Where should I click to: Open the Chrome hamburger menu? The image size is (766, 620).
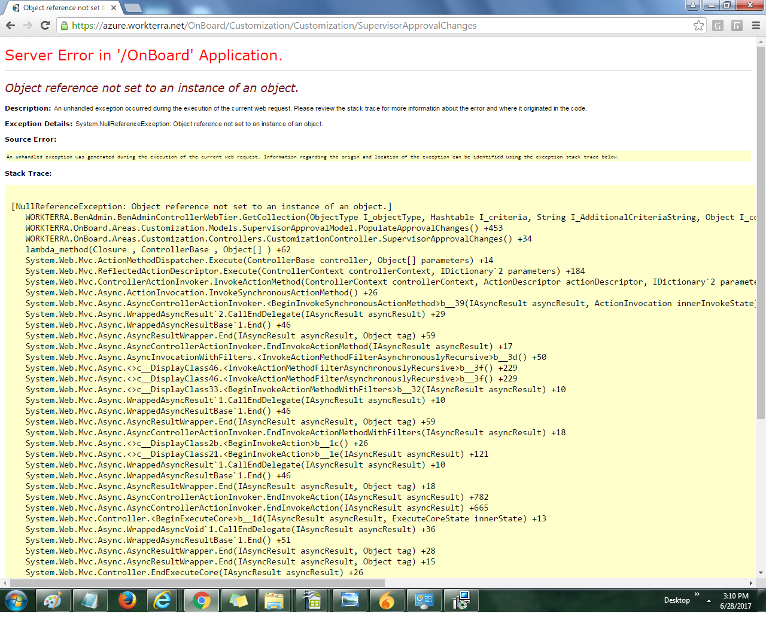(756, 26)
